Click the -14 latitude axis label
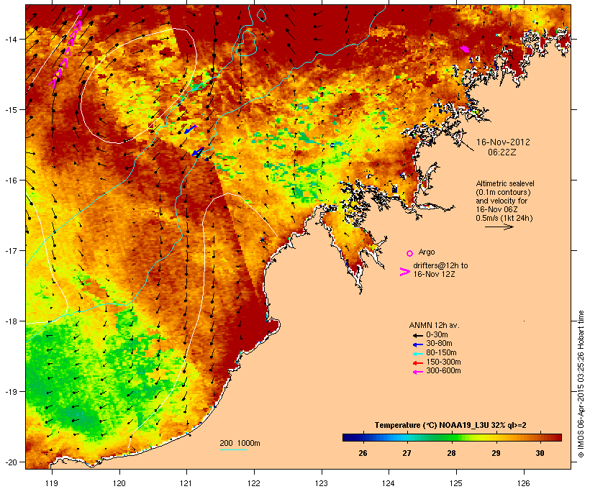The width and height of the screenshot is (590, 489). [x=10, y=39]
